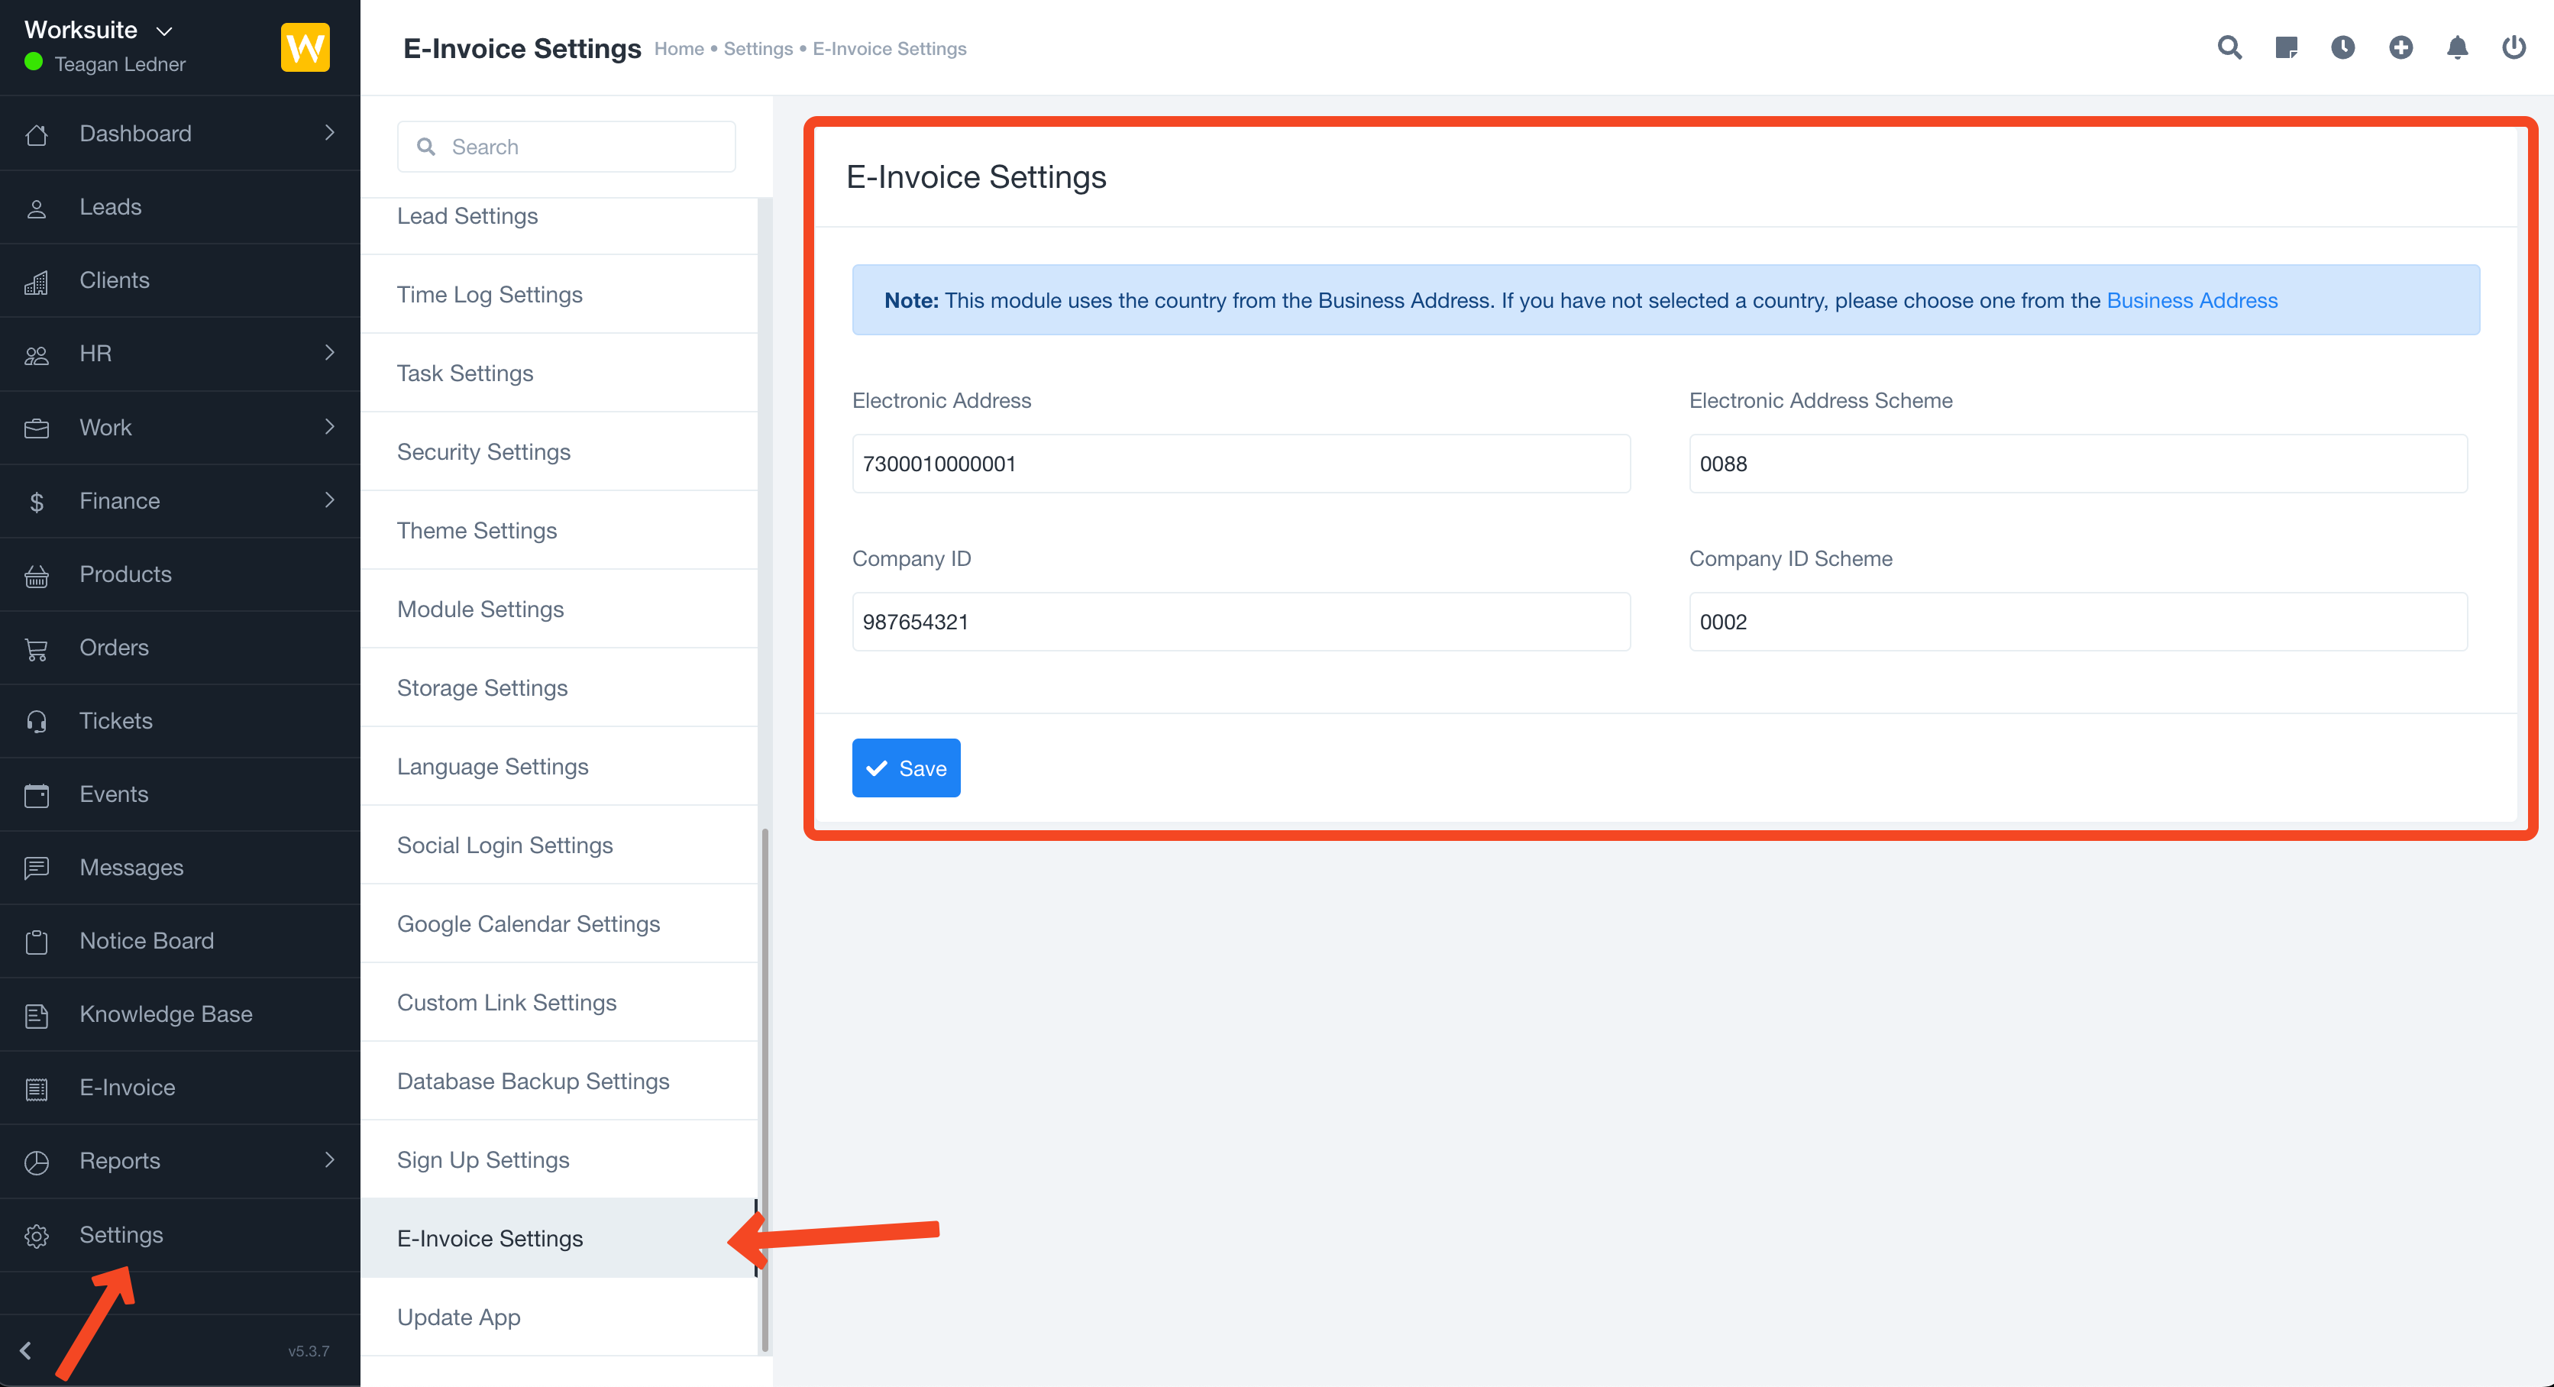Switch to Theme Settings
2554x1387 pixels.
coord(477,530)
